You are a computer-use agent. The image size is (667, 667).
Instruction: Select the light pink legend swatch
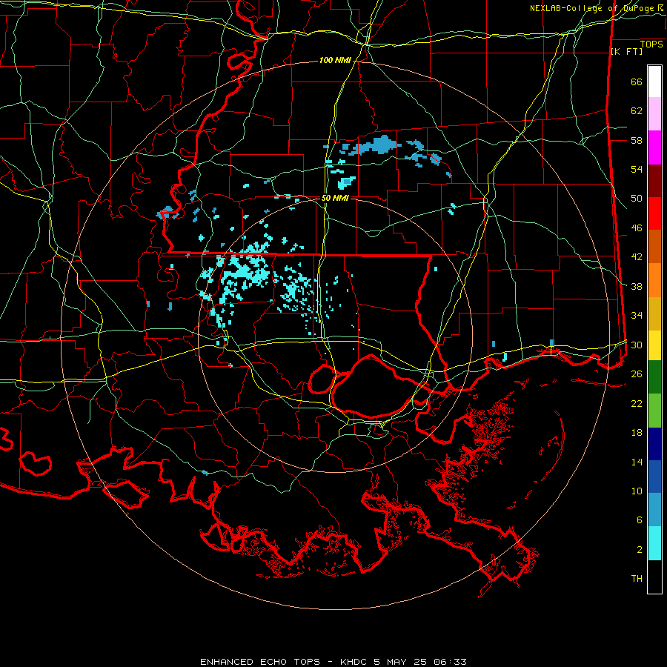654,114
